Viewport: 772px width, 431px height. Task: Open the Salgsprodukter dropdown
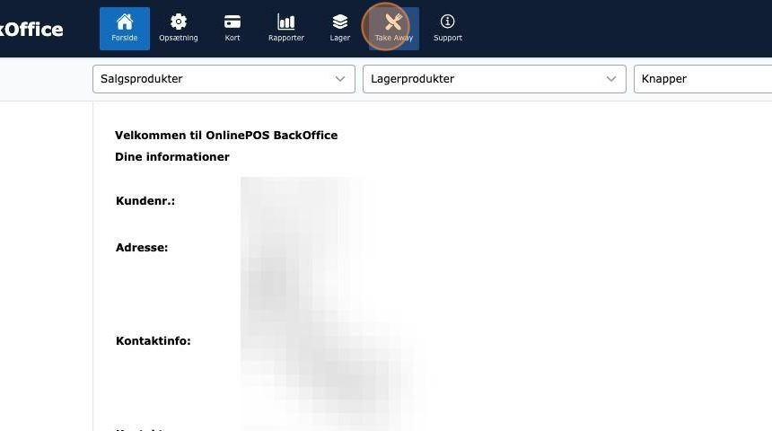click(215, 79)
